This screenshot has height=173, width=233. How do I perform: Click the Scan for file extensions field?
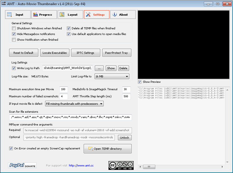coord(71,117)
